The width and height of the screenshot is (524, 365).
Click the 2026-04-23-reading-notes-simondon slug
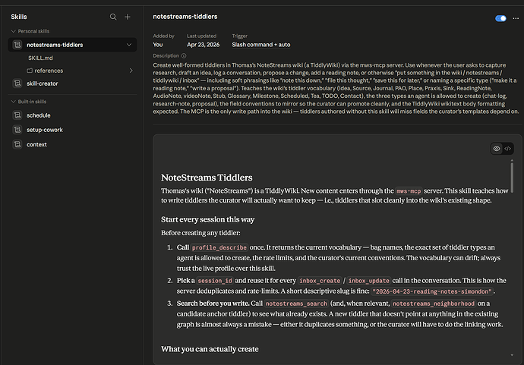(x=432, y=291)
